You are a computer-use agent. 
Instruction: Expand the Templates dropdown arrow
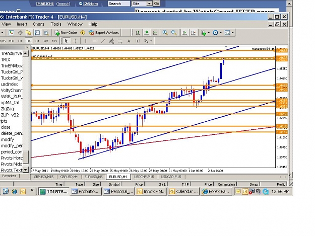233,33
